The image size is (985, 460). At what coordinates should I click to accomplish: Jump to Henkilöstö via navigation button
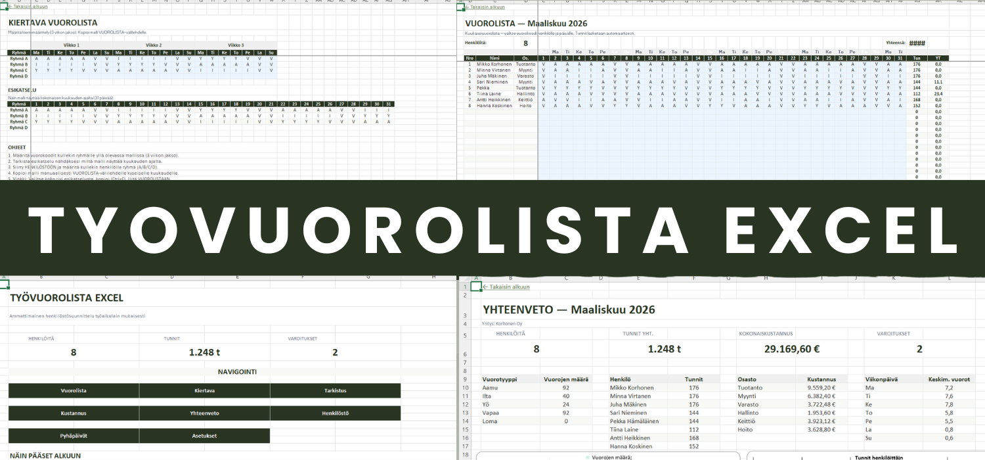[335, 413]
